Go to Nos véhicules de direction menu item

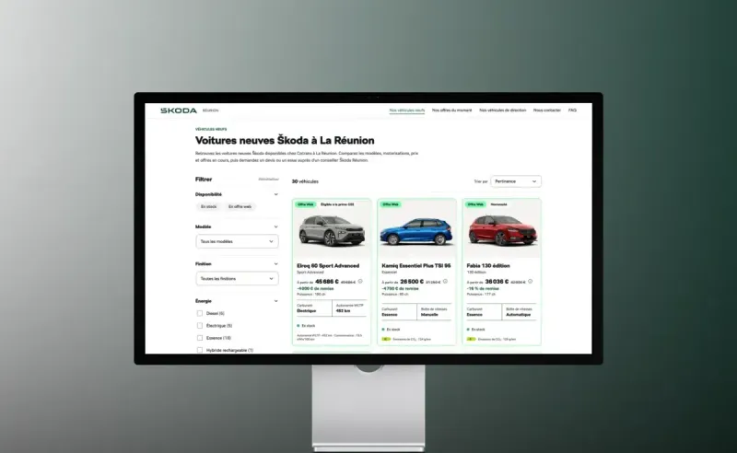tap(502, 110)
